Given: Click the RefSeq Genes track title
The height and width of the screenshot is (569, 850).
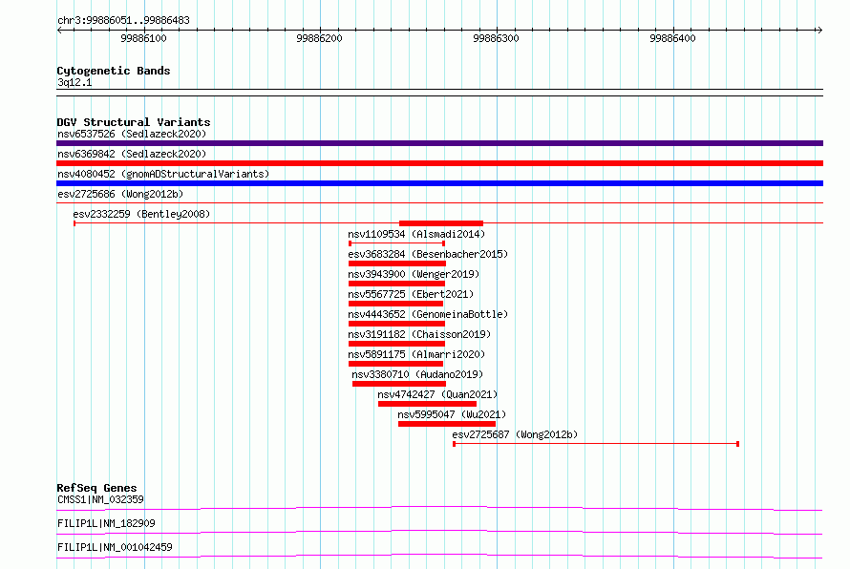Looking at the screenshot, I should click(96, 488).
